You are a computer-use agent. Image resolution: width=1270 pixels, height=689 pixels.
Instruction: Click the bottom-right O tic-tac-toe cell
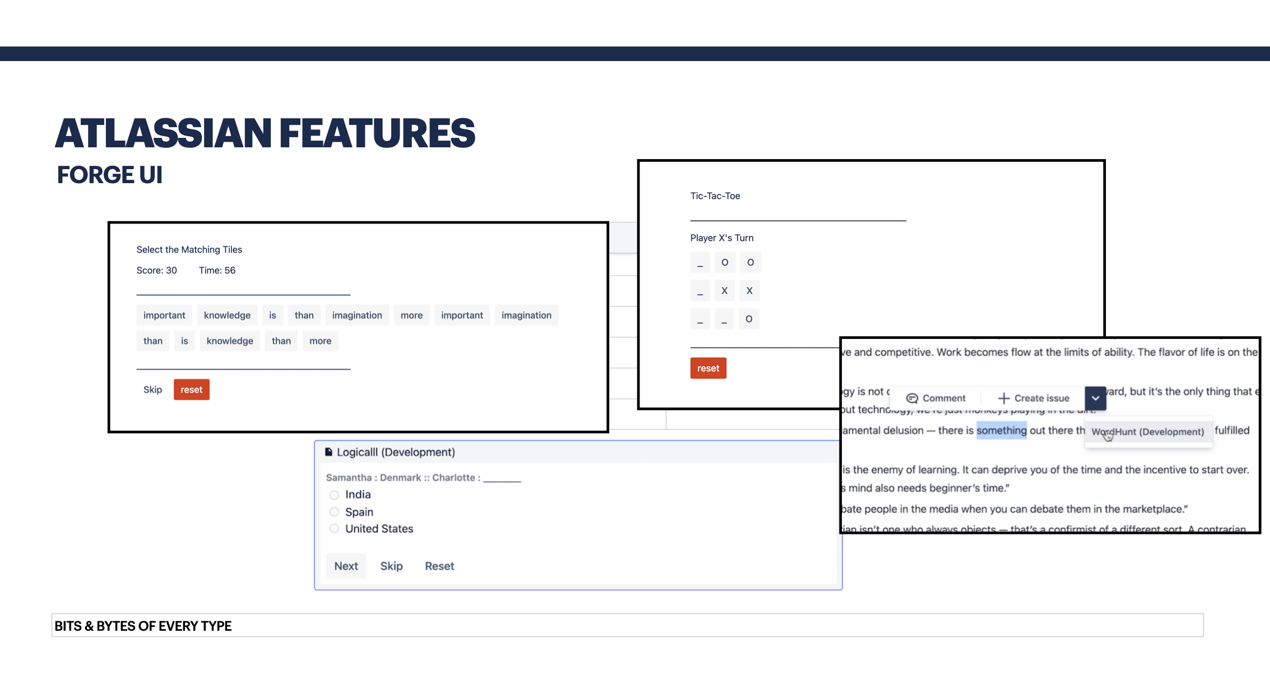[749, 319]
